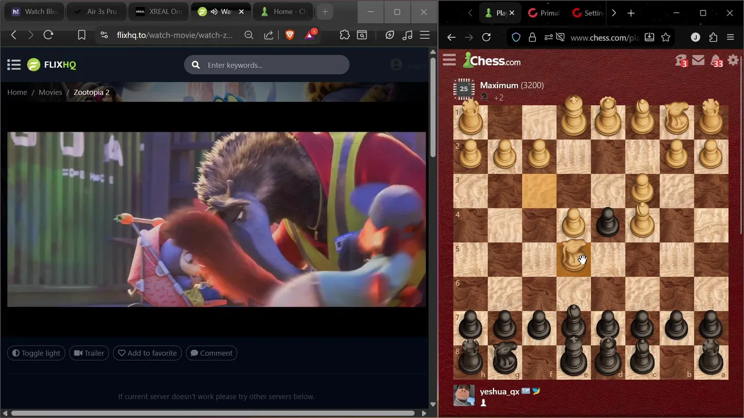
Task: Reload the FlixHQ page in Brave
Action: pyautogui.click(x=49, y=35)
